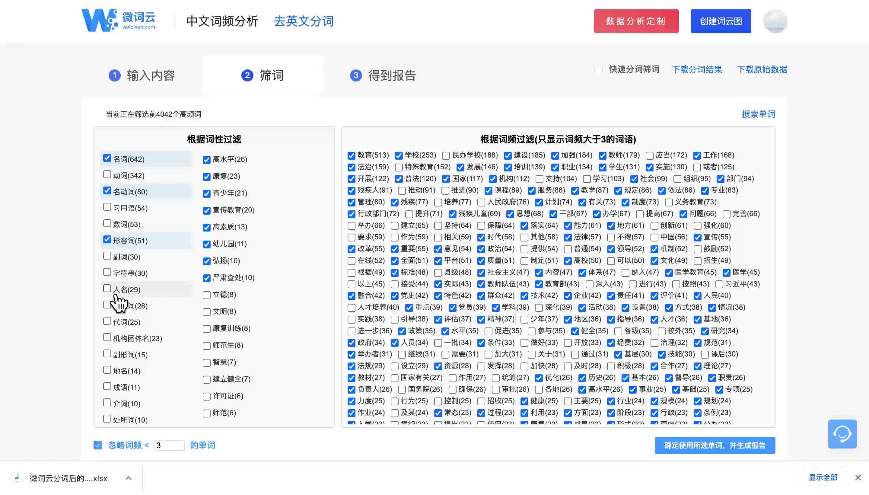
Task: Check the 副词(30) filter
Action: 107,256
